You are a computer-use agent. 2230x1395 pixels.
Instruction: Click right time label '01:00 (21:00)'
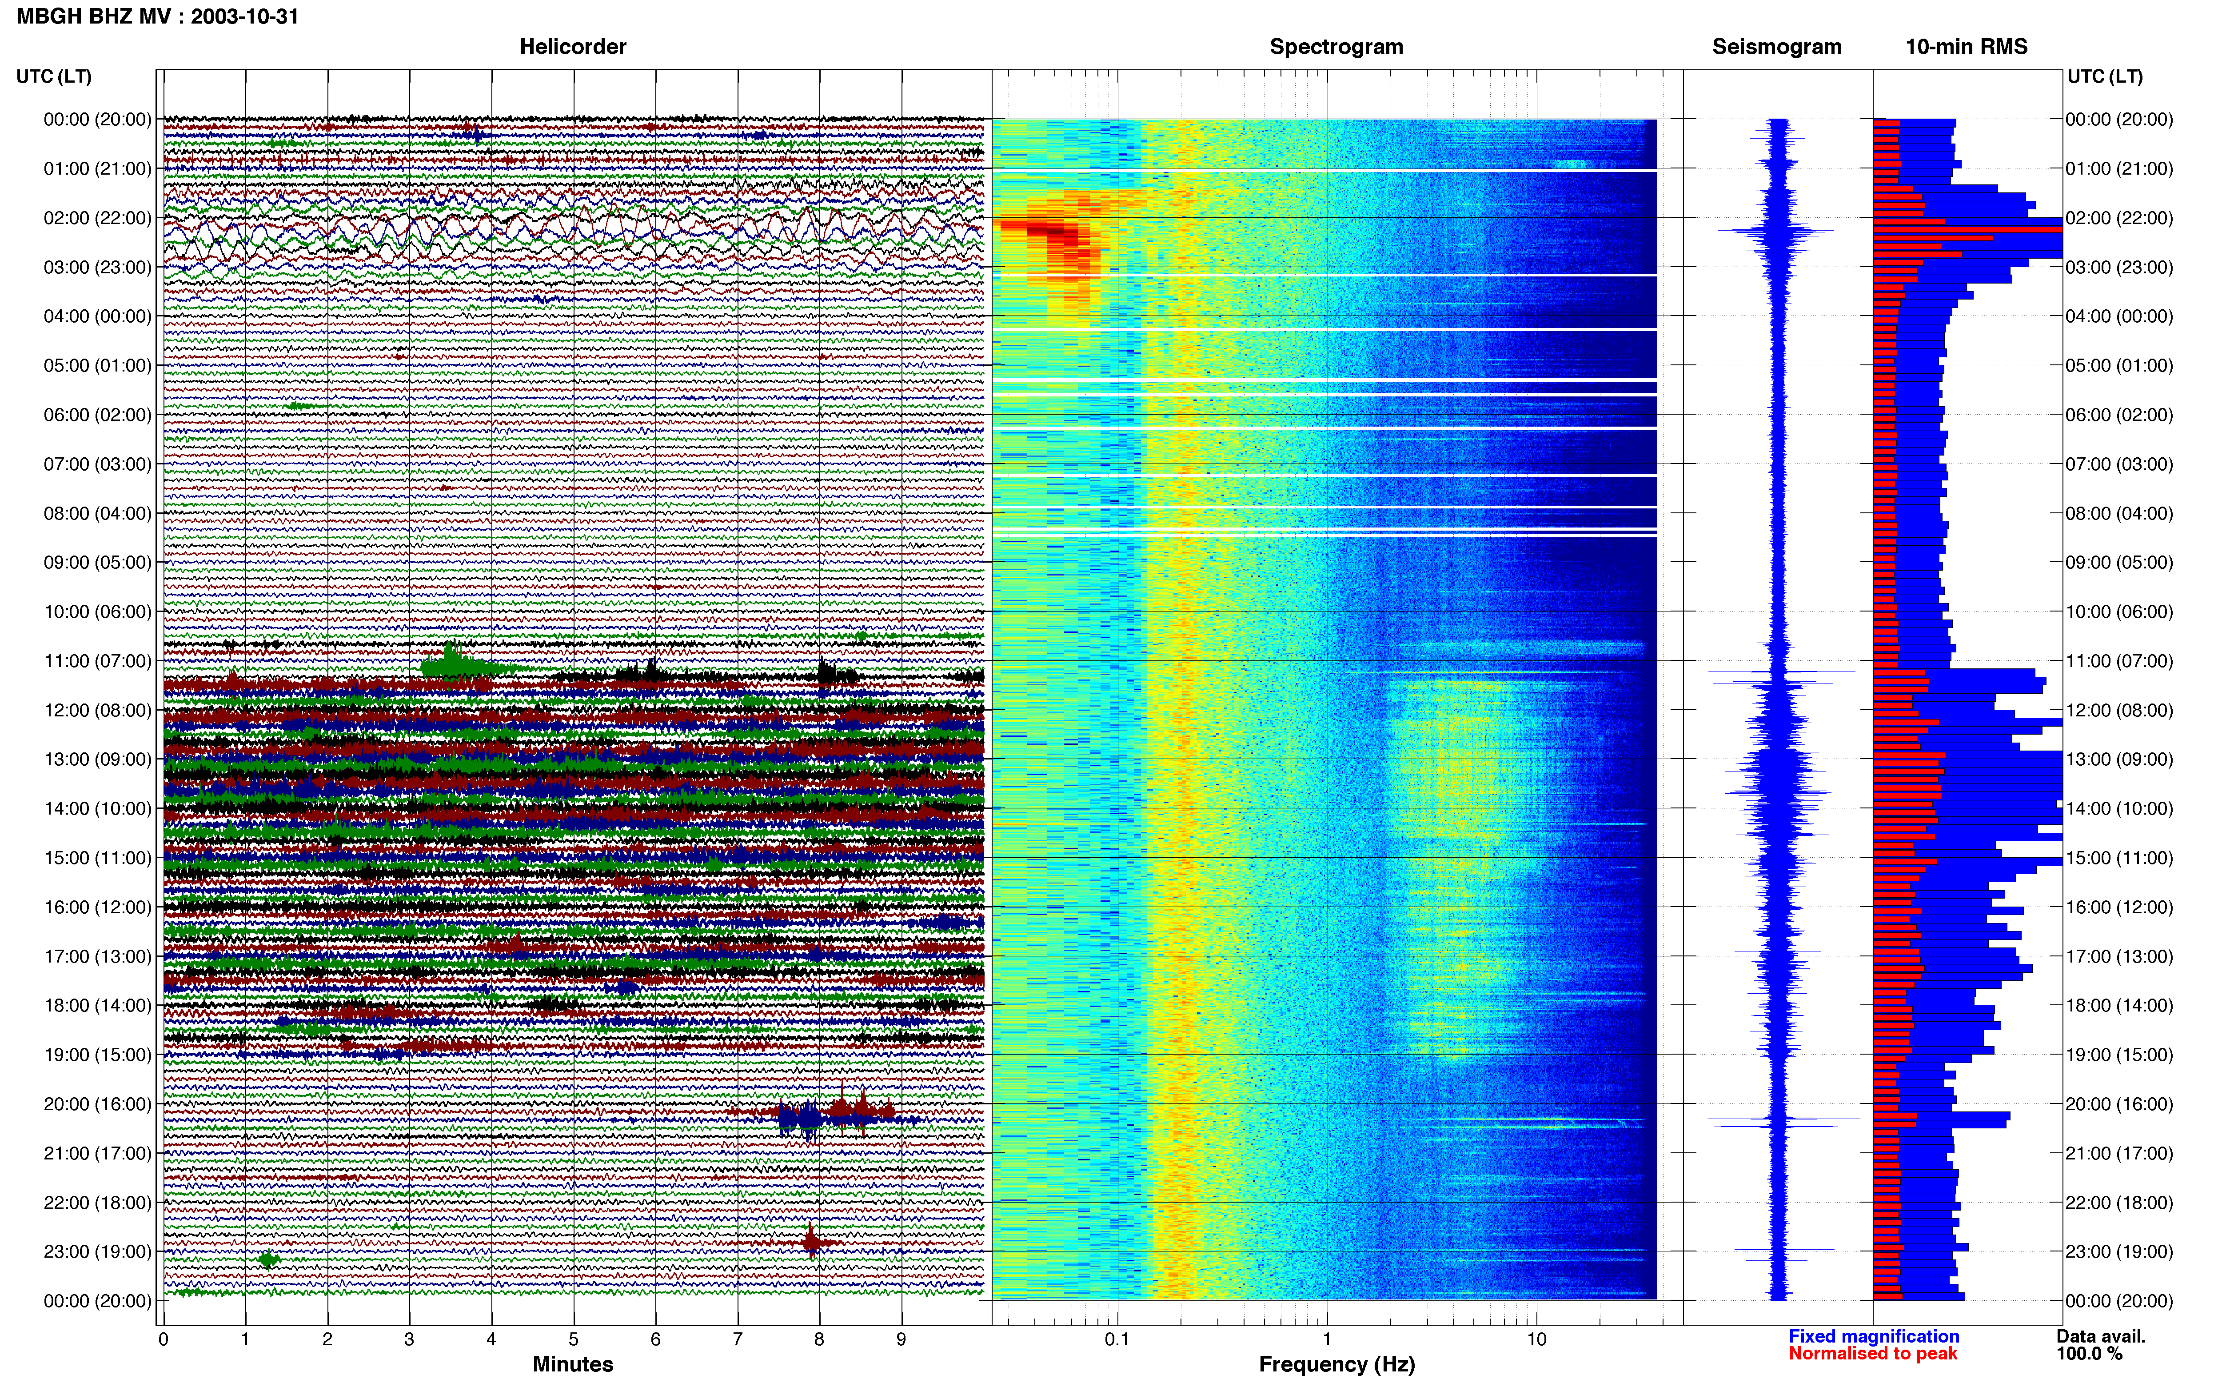pyautogui.click(x=2119, y=169)
